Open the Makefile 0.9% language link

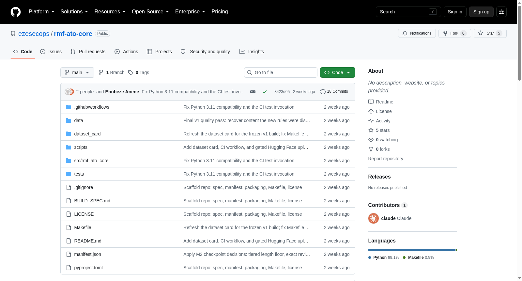[x=419, y=258]
